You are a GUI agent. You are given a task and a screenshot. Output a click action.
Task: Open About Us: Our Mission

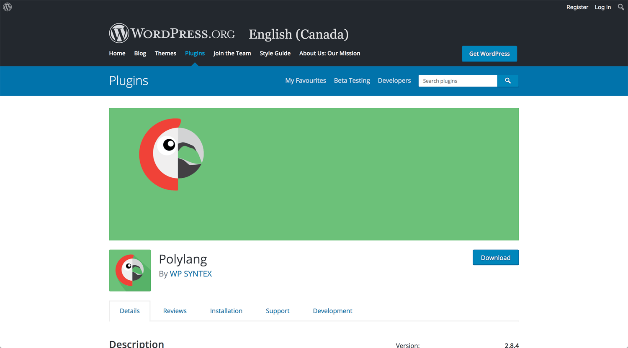[x=329, y=53]
